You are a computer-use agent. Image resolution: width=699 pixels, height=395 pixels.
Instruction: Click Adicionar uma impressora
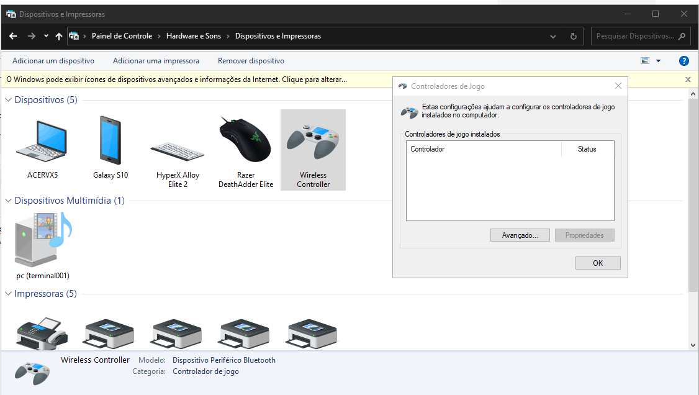pyautogui.click(x=156, y=61)
